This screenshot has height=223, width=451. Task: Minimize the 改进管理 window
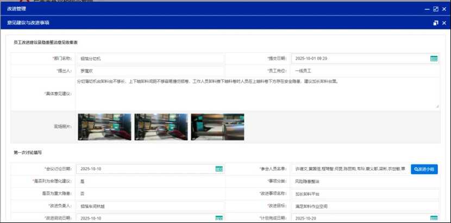tap(427, 9)
